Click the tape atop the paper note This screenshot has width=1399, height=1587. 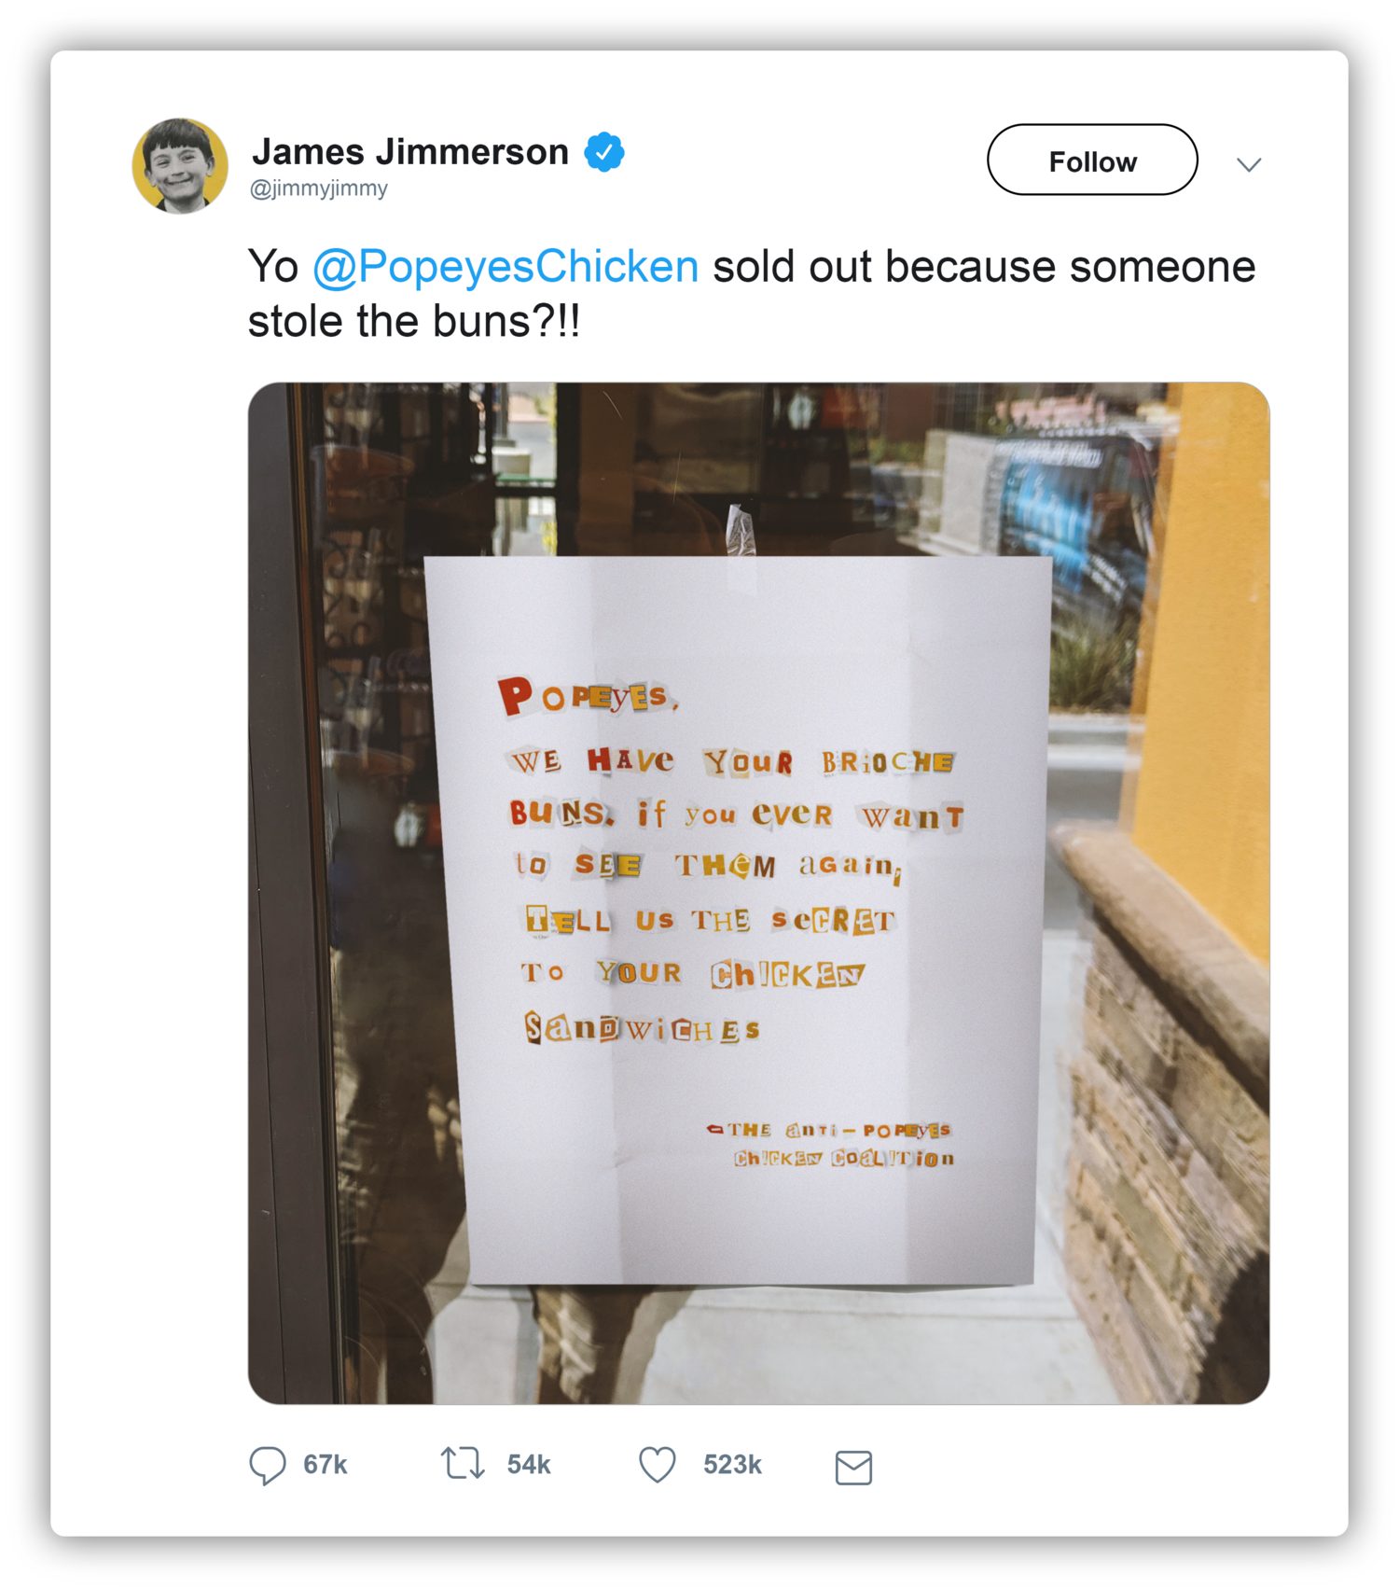tap(741, 532)
